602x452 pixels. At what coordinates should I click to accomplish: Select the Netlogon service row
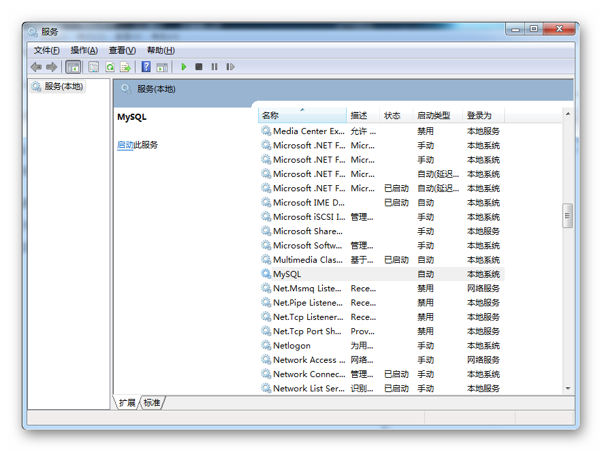coord(381,345)
